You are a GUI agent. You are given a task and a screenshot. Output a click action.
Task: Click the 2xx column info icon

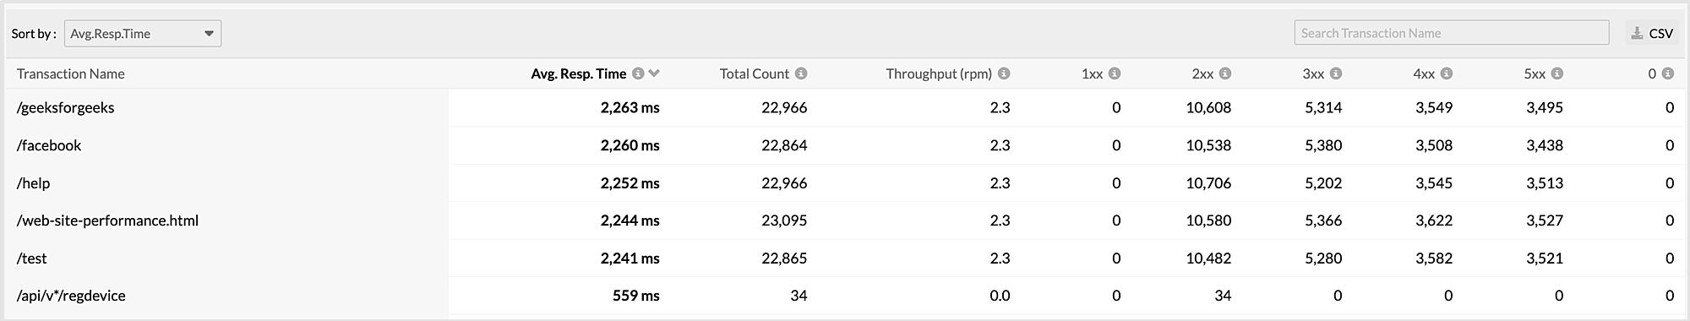[1225, 73]
